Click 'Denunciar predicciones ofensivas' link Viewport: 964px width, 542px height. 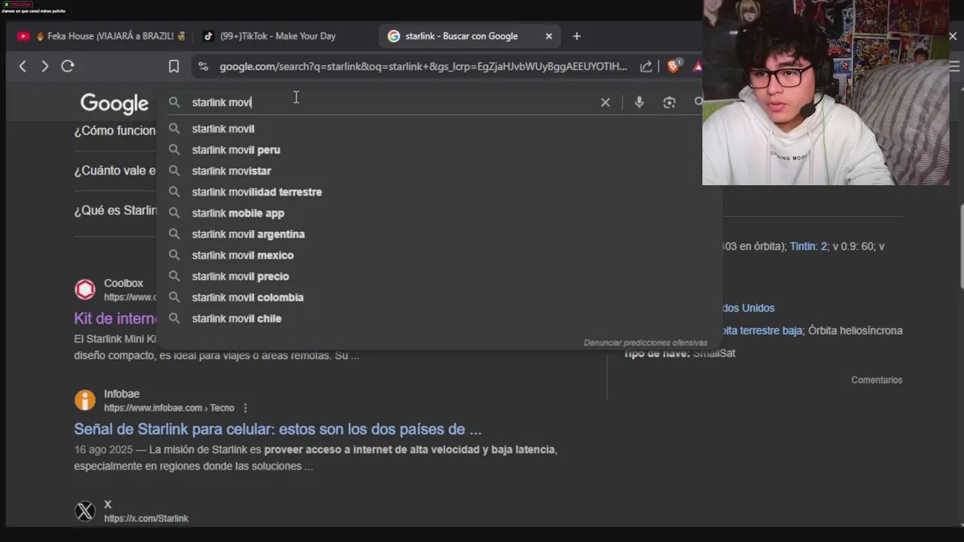pyautogui.click(x=645, y=343)
